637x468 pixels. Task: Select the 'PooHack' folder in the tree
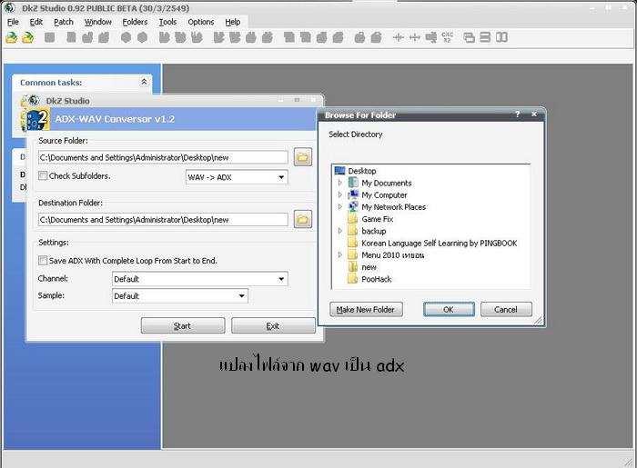pos(377,279)
